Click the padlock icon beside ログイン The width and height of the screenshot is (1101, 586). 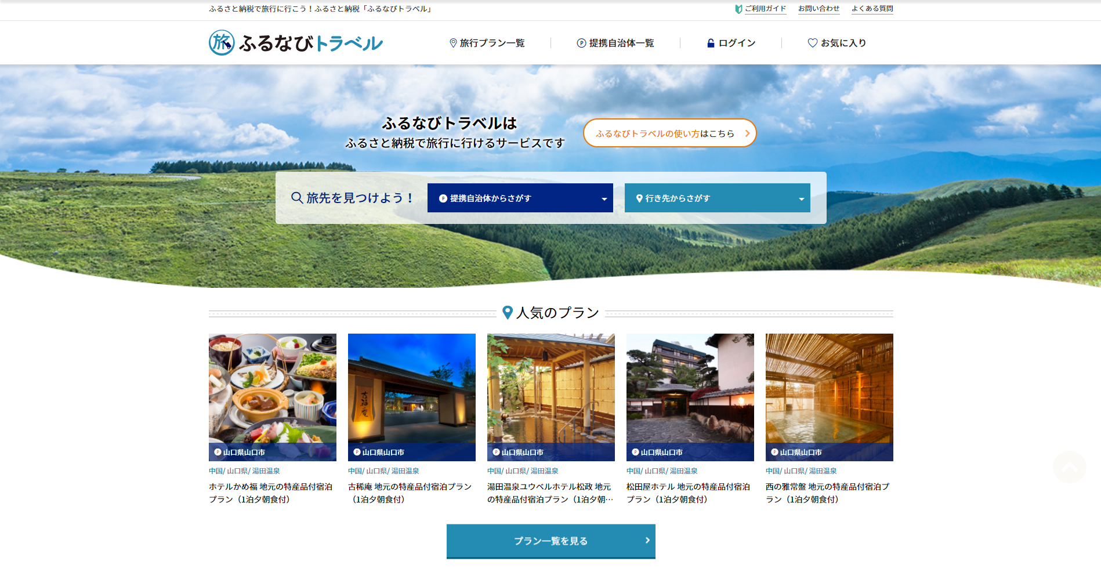pos(711,43)
